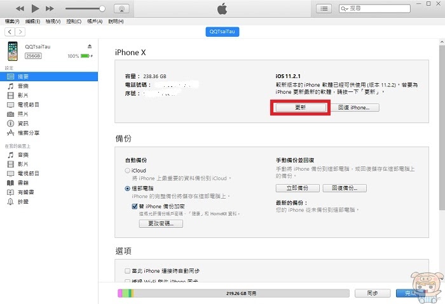The width and height of the screenshot is (445, 304).
Task: Toggle the list view button
Action: pyautogui.click(x=324, y=8)
